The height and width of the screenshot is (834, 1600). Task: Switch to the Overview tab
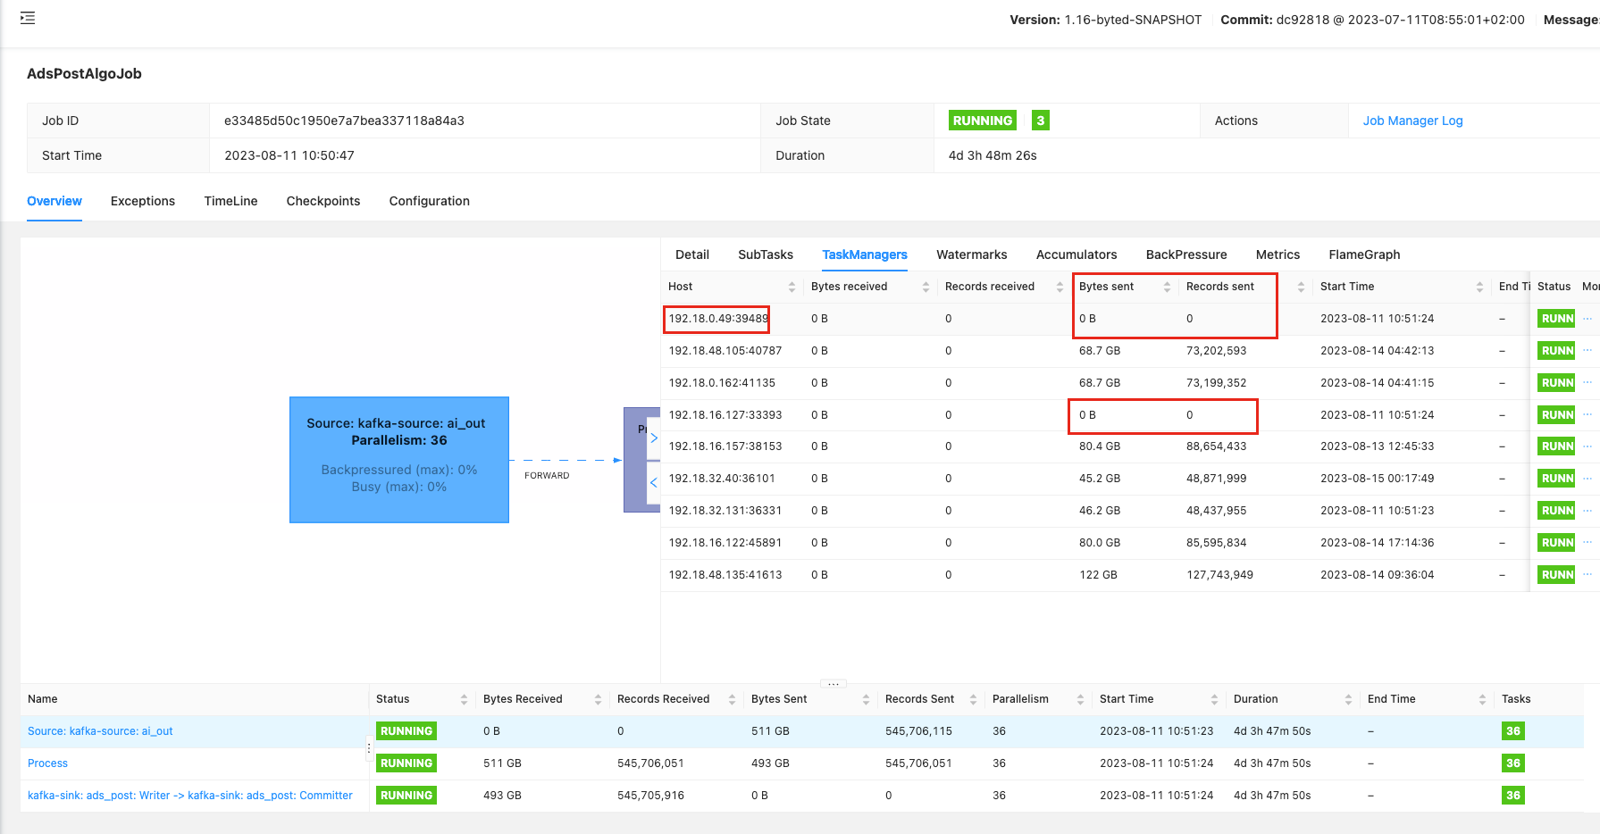coord(54,201)
